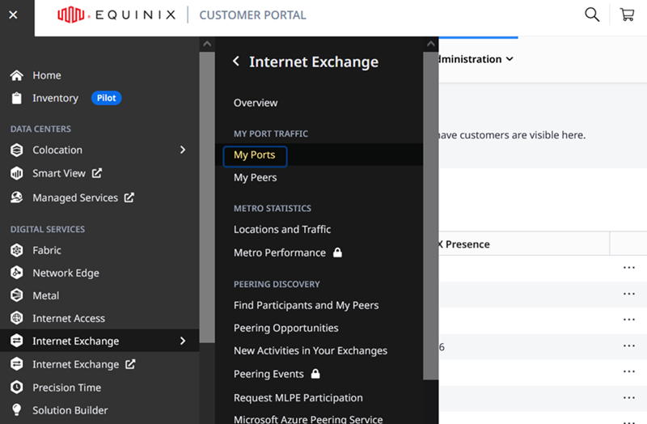This screenshot has height=424, width=647.
Task: Select Metal menu item
Action: [46, 295]
